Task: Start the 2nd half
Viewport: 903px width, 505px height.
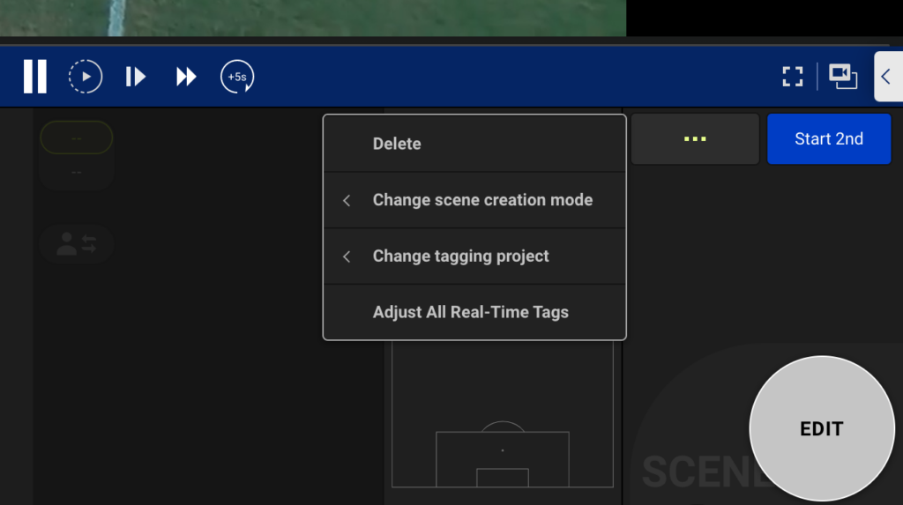Action: point(829,138)
